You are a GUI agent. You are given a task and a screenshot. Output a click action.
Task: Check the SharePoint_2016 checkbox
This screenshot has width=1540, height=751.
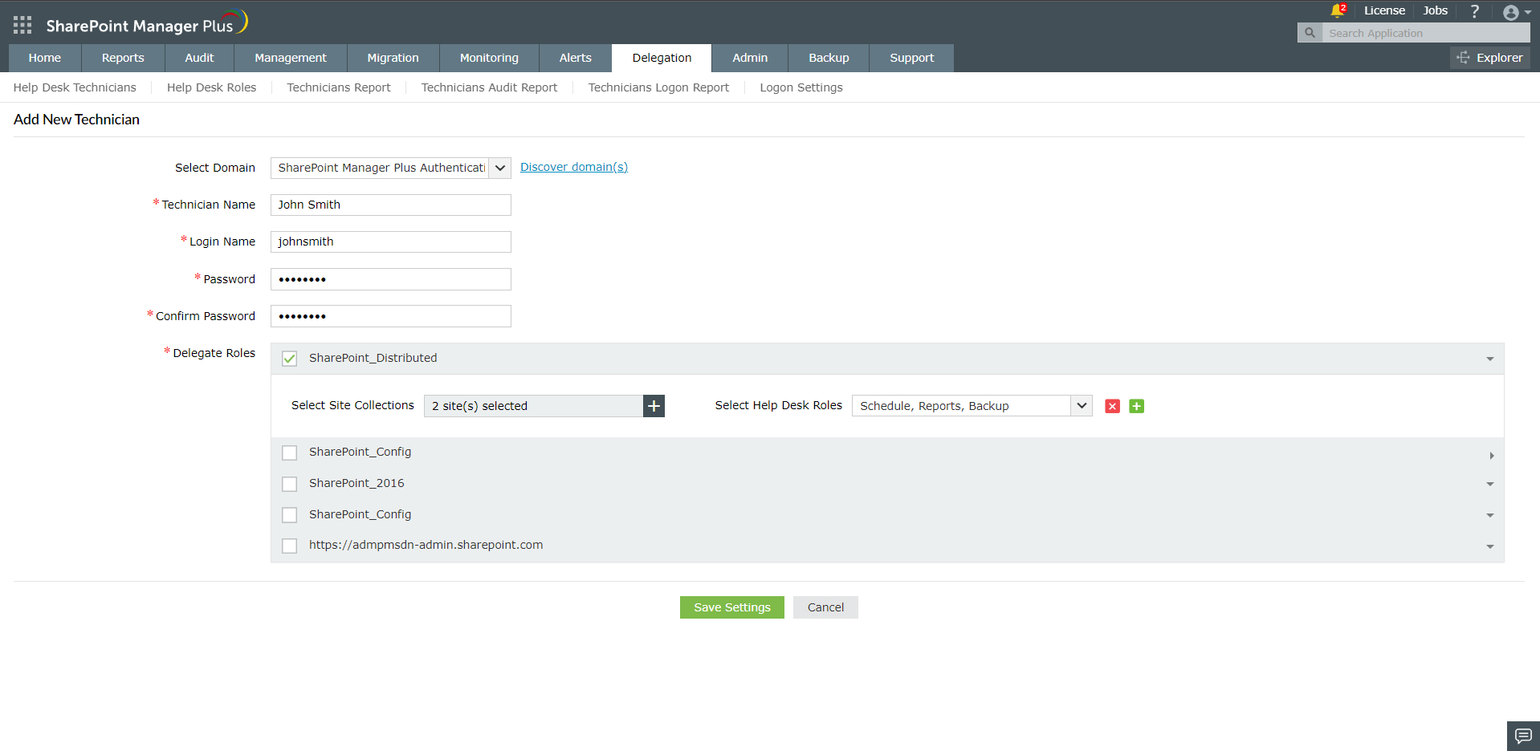coord(290,484)
